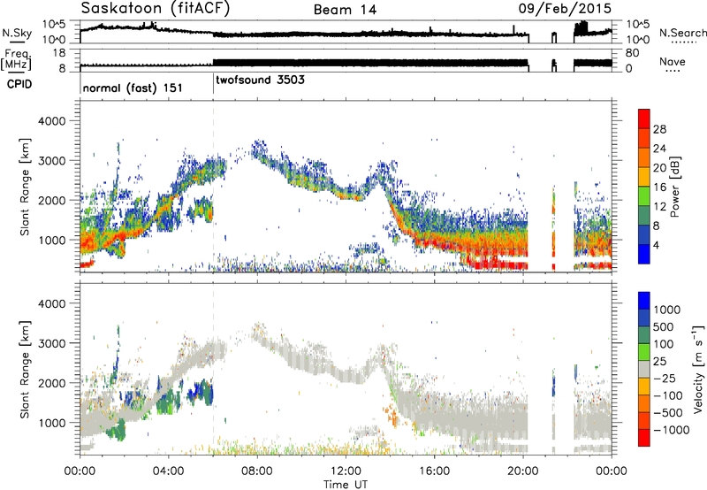Click the 'Beam 14' label
This screenshot has width=707, height=490.
[x=345, y=10]
